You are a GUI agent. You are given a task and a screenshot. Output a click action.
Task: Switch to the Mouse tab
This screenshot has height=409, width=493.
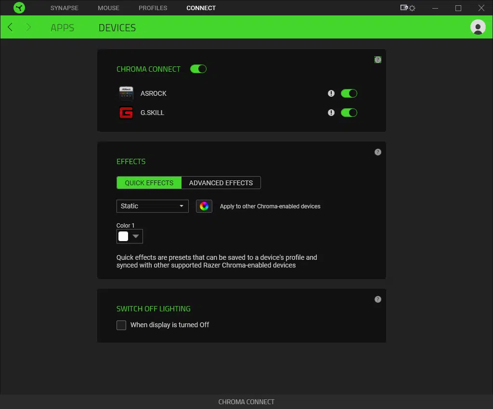tap(108, 8)
